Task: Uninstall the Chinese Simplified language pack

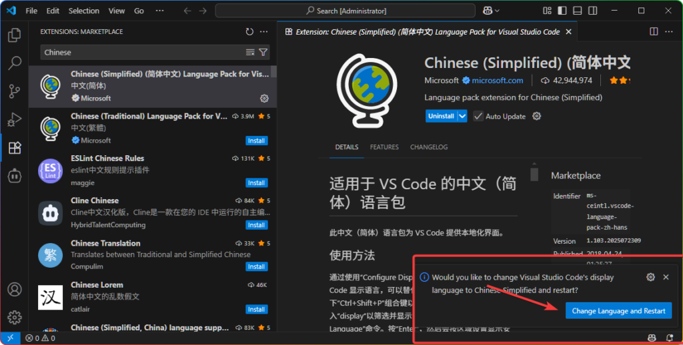Action: (x=441, y=116)
